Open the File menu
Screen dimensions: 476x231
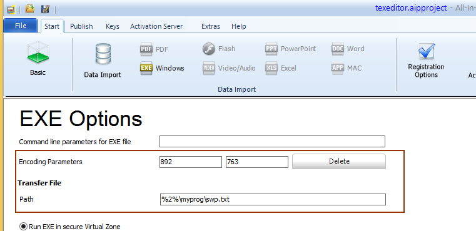click(x=21, y=26)
